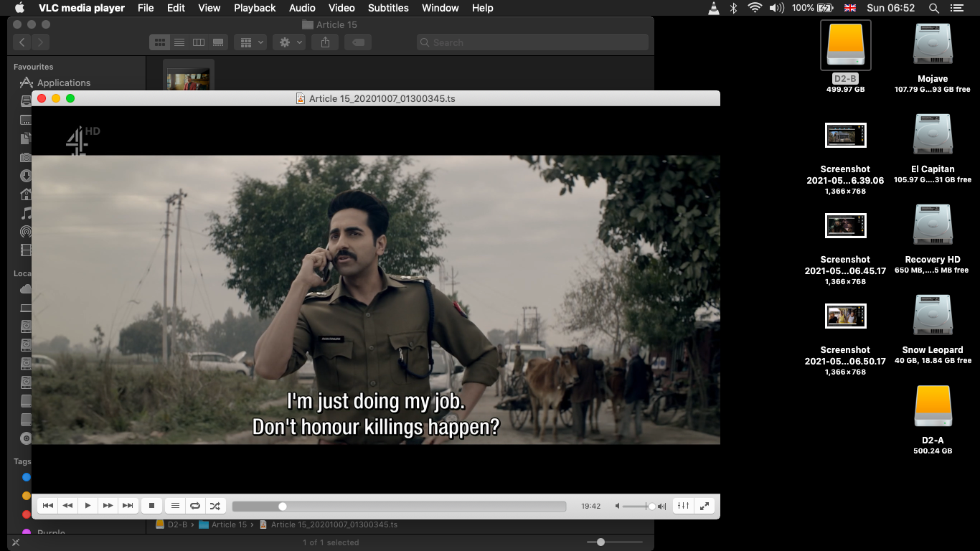Click VLC previous track button
Screen dimensions: 980x551
tap(47, 506)
